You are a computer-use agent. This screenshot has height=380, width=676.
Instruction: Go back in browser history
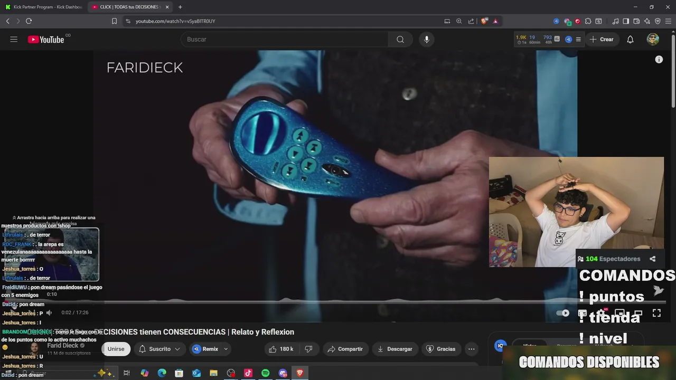pyautogui.click(x=7, y=21)
